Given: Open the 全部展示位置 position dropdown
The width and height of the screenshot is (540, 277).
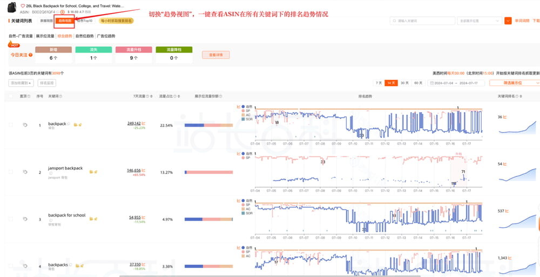Looking at the screenshot, I should click(478, 21).
